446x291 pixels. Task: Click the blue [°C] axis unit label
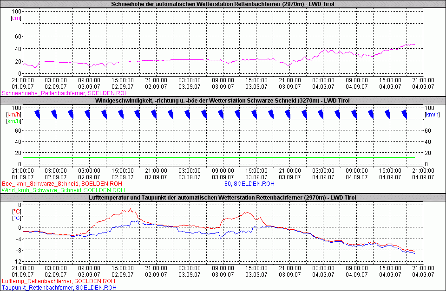tap(16, 218)
